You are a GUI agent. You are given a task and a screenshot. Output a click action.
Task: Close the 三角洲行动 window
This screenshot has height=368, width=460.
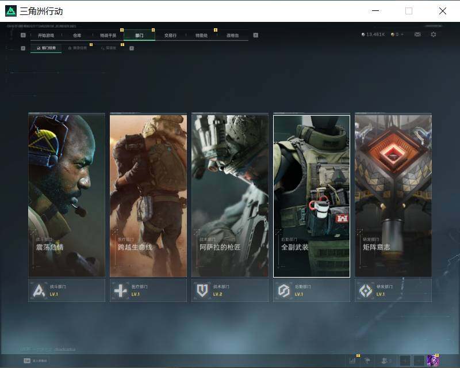click(443, 11)
